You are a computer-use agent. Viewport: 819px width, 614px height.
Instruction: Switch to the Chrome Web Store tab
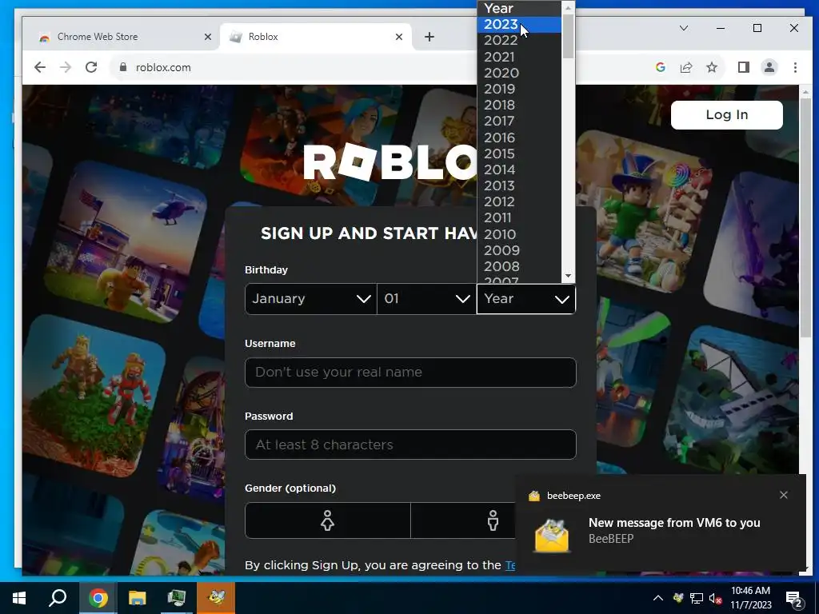pyautogui.click(x=119, y=37)
